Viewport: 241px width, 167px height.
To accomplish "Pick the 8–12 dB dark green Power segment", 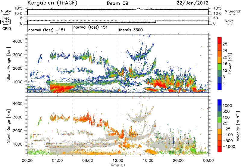I will point(220,74).
